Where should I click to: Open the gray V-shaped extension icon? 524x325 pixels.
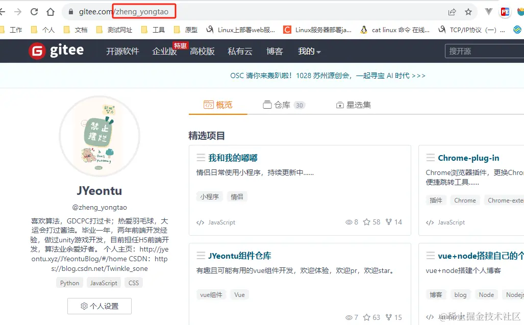click(x=489, y=12)
